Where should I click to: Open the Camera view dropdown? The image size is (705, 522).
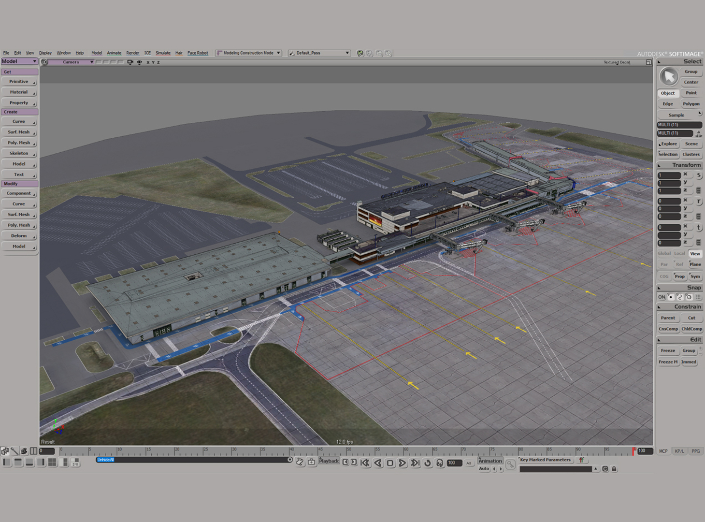[x=71, y=62]
